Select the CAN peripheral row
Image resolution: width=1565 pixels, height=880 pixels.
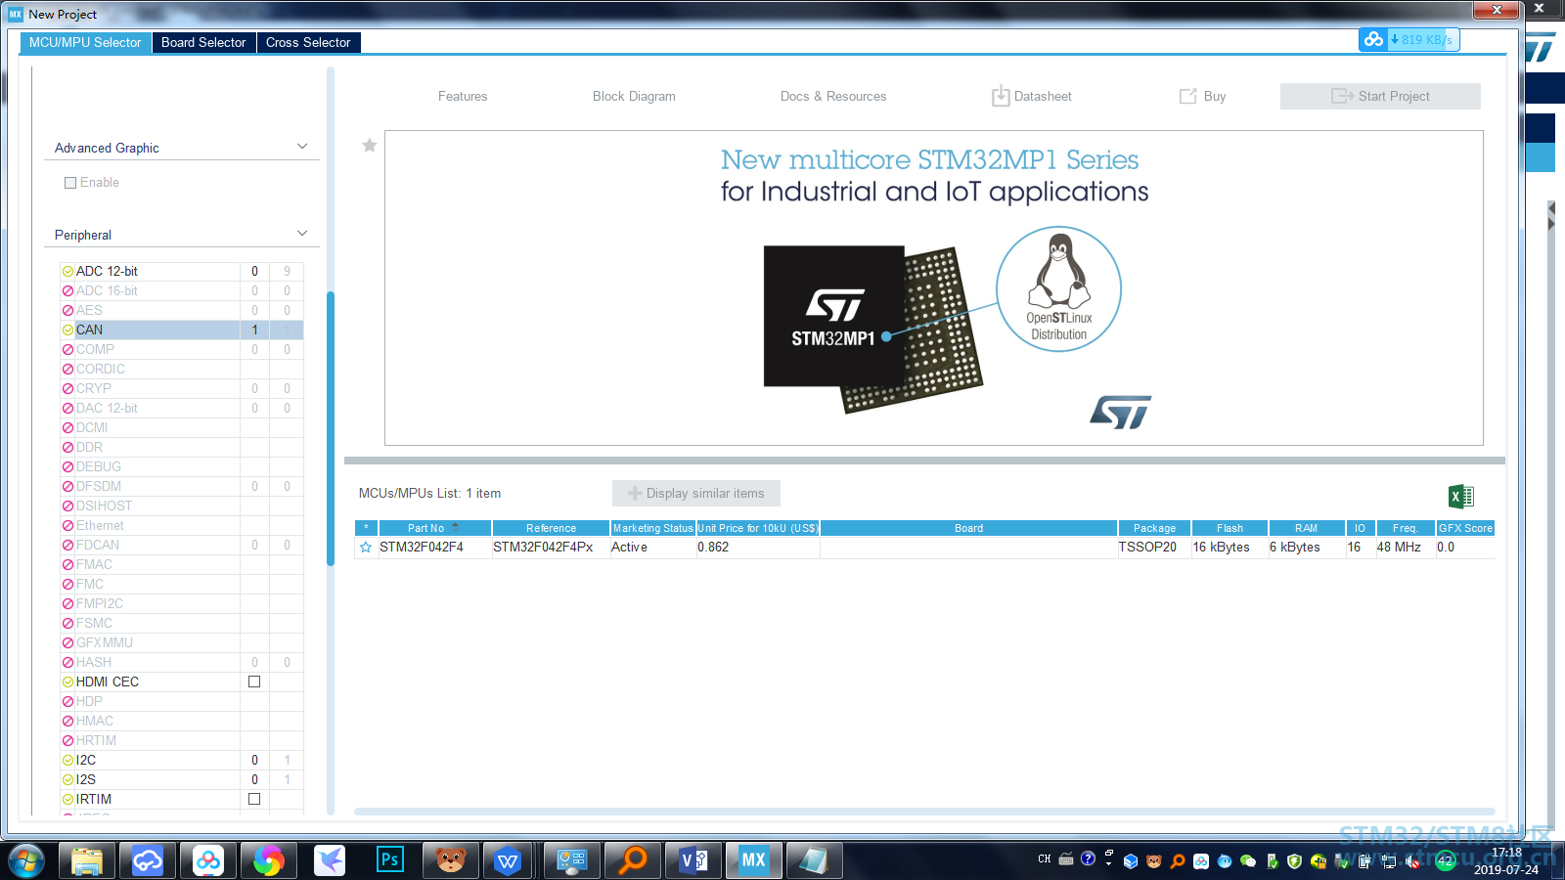[x=182, y=330]
